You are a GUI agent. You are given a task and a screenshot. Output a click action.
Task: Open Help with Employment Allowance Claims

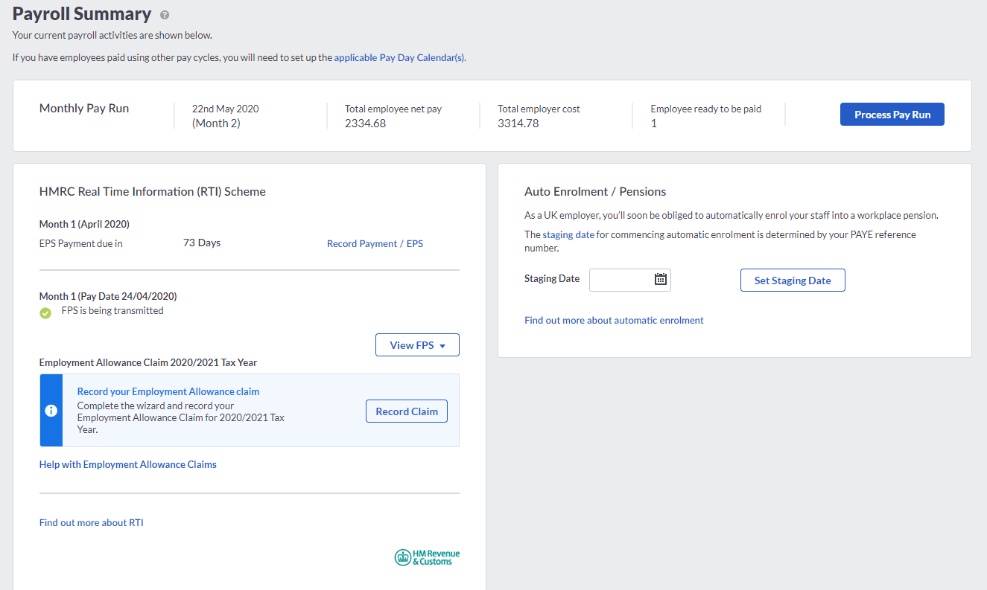[x=128, y=464]
